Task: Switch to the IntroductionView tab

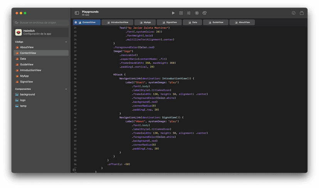Action: 118,22
